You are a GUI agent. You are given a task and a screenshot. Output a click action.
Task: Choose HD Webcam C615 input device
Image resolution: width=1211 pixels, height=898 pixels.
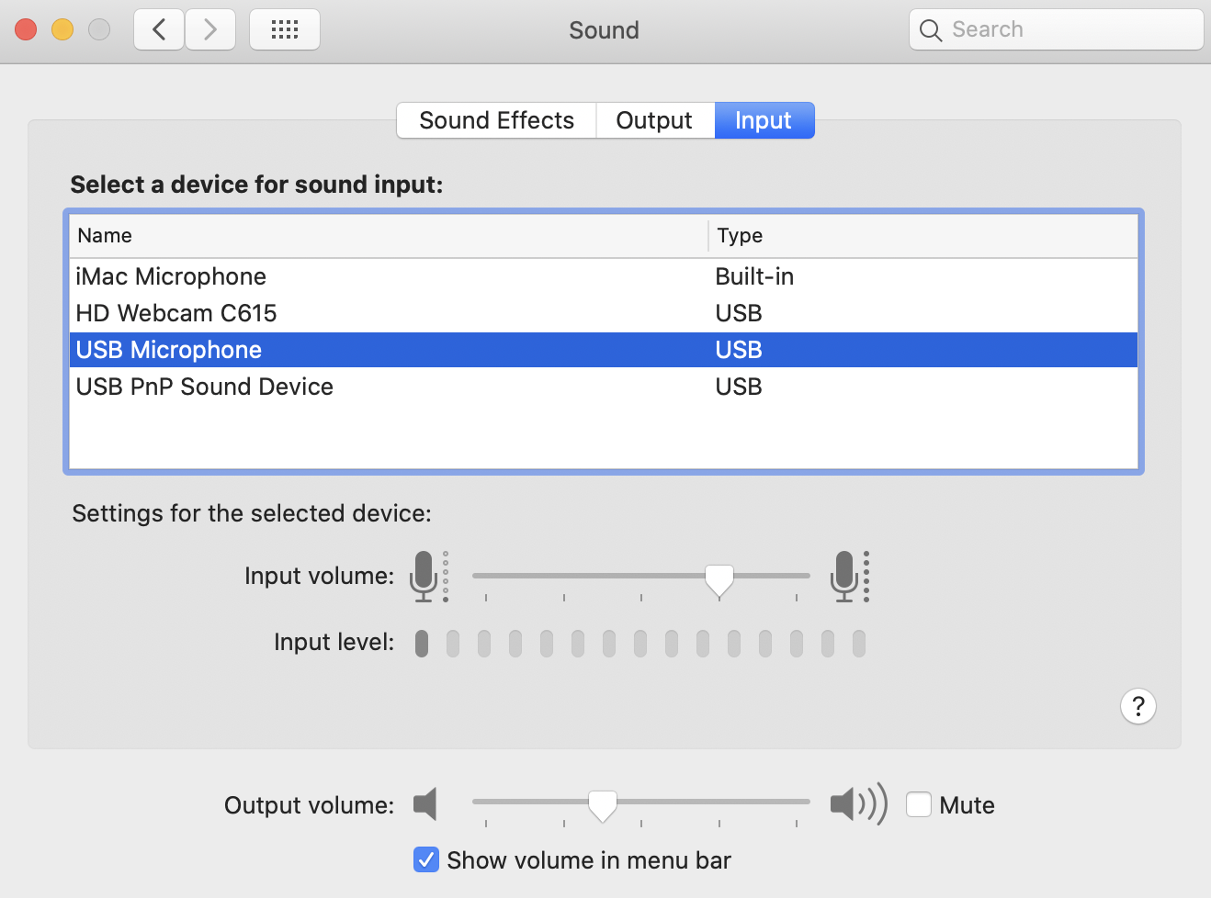coord(176,313)
